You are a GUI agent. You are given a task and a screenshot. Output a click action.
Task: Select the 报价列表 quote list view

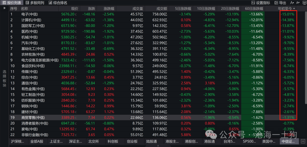point(12,3)
